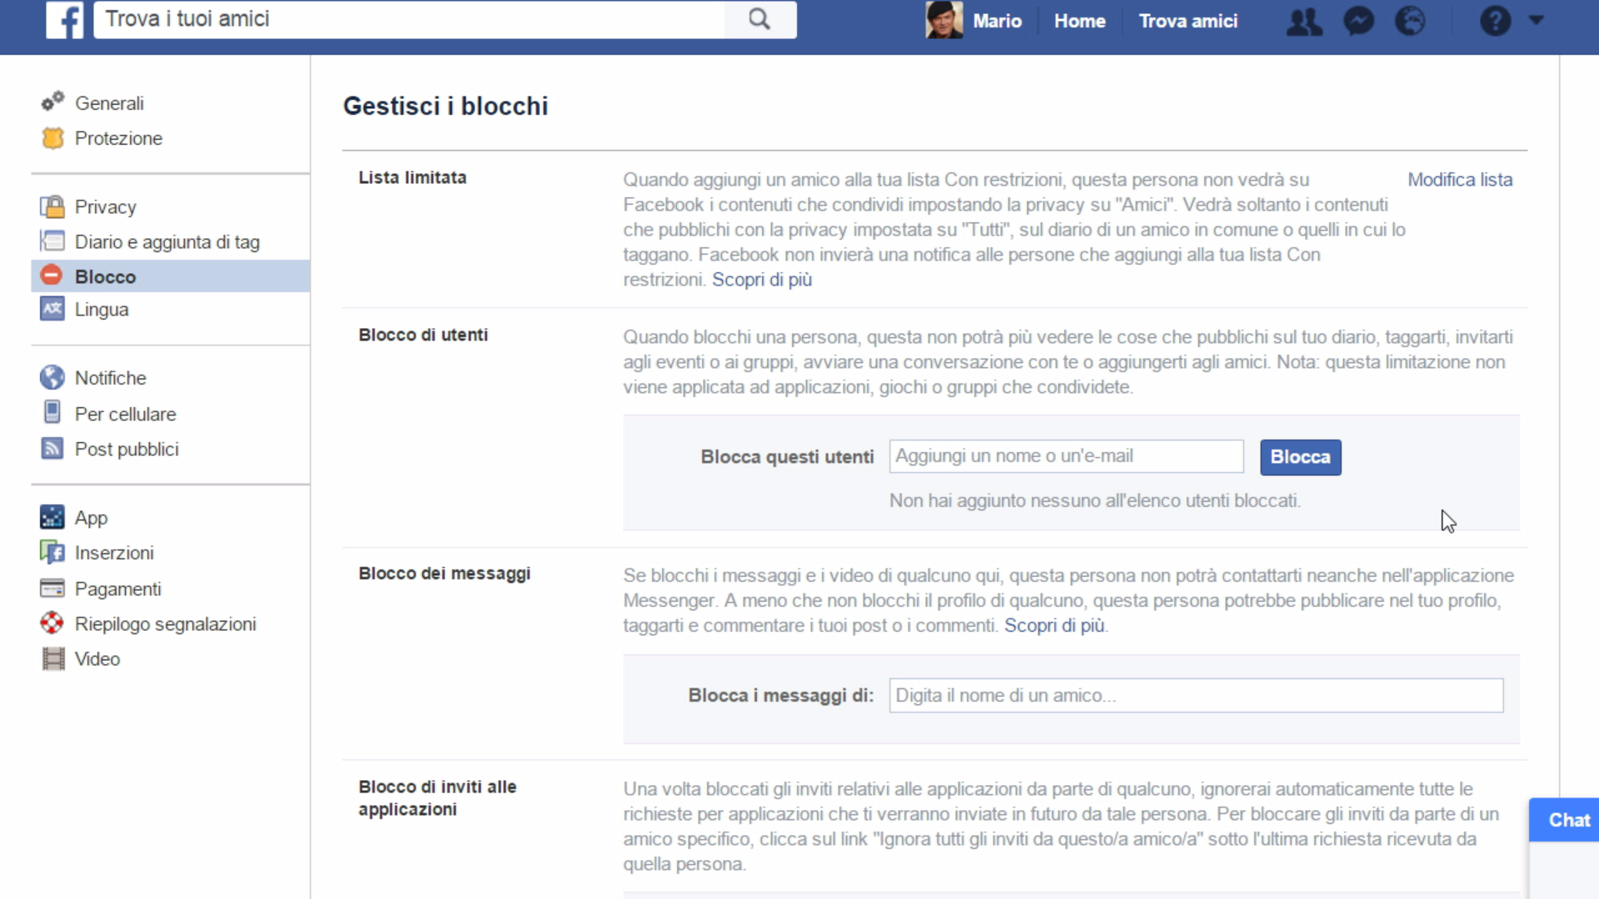The width and height of the screenshot is (1599, 899).
Task: Click the Blocca i messaggi di field
Action: [1195, 695]
